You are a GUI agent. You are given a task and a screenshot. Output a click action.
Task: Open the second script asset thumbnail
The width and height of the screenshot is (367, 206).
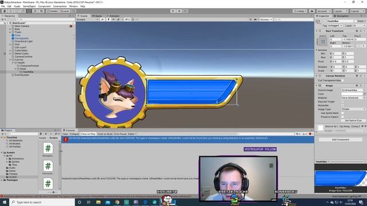tap(48, 166)
